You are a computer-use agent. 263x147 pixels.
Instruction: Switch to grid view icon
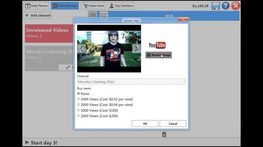pyautogui.click(x=93, y=15)
